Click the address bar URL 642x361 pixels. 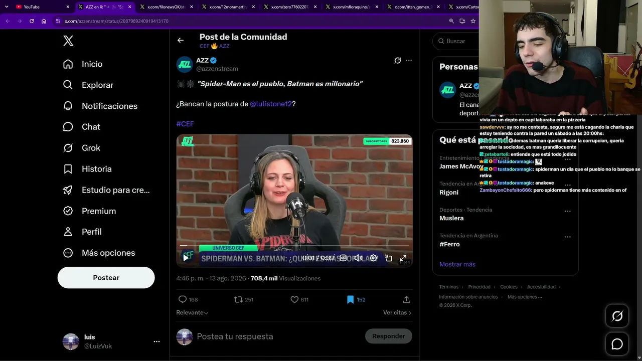click(116, 21)
